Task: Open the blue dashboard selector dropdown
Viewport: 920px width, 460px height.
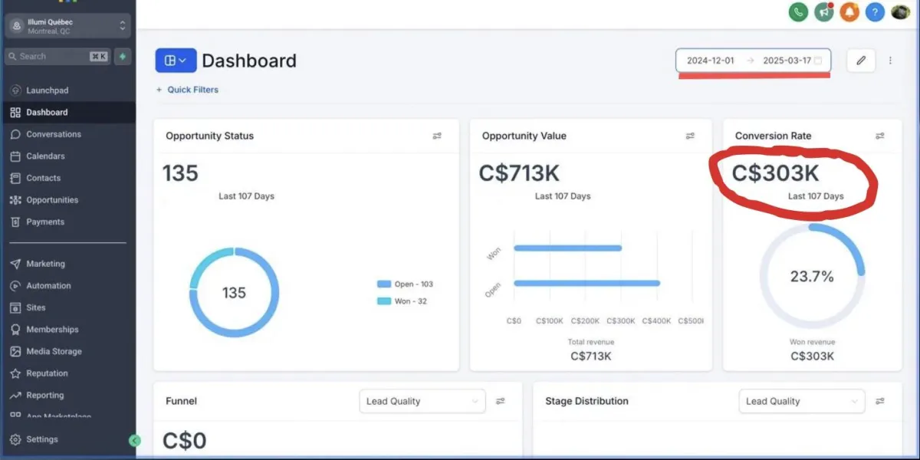Action: coord(176,61)
